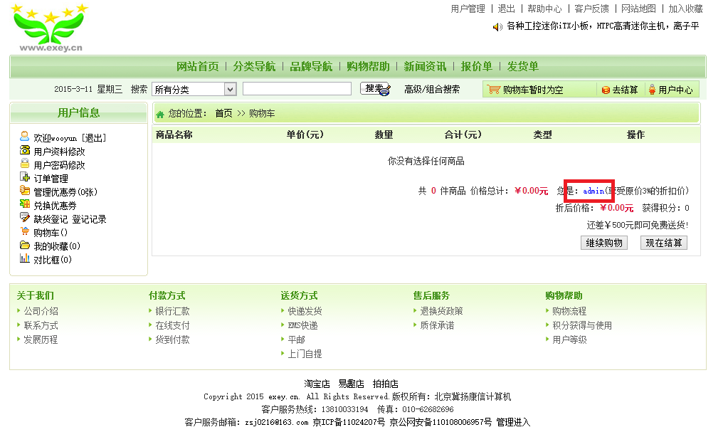Open 用户资料修改 in the sidebar
Viewport: 728px width, 432px height.
coord(60,152)
